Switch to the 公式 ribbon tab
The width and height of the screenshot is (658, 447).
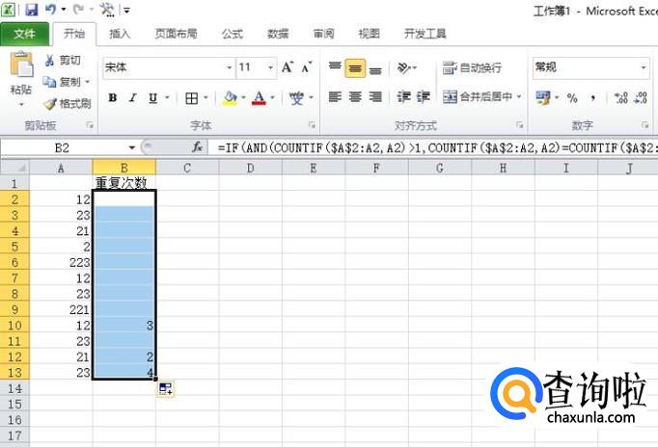[x=233, y=34]
